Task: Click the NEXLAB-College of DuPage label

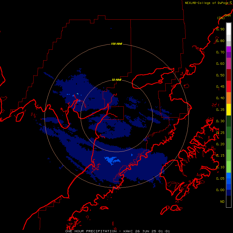Action: [x=207, y=3]
